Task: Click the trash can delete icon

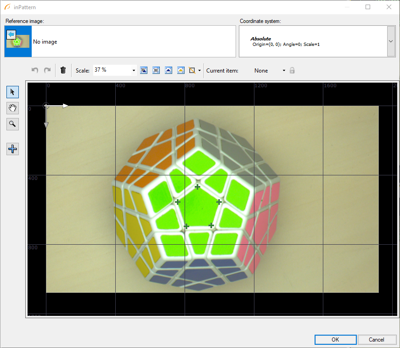Action: pyautogui.click(x=63, y=70)
